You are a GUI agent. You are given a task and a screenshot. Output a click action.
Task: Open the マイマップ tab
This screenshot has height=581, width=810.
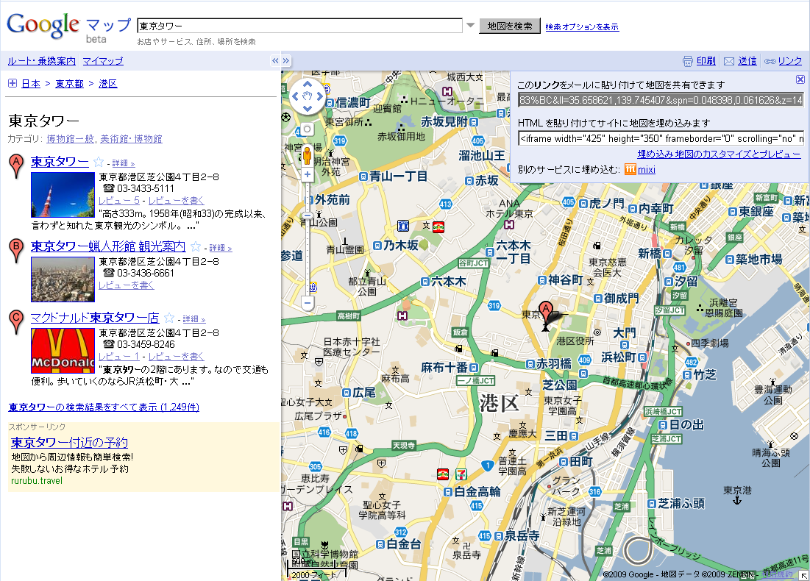(103, 61)
